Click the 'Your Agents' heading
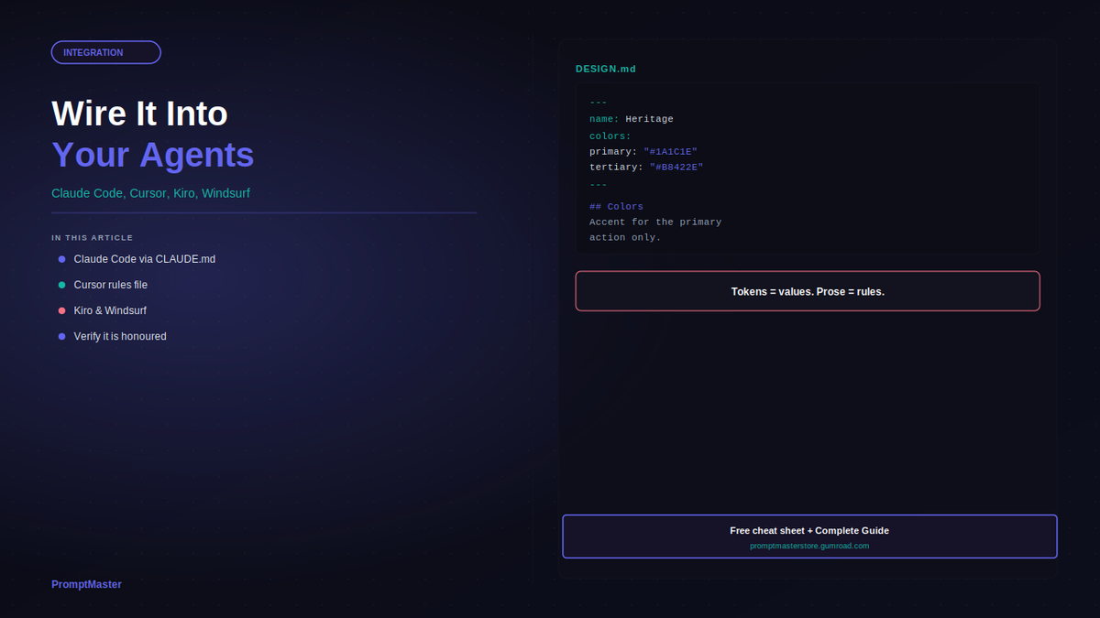The height and width of the screenshot is (618, 1100). click(x=153, y=155)
